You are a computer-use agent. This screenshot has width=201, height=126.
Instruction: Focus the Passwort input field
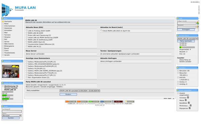pyautogui.click(x=187, y=27)
